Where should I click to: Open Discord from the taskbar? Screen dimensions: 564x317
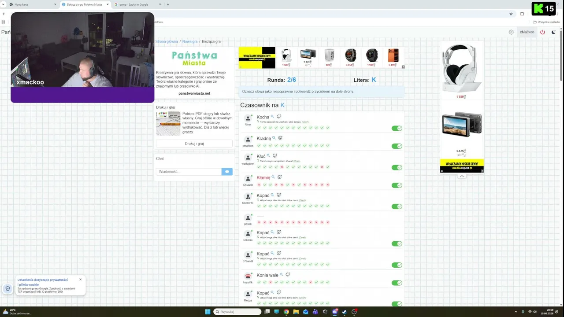tap(335, 312)
